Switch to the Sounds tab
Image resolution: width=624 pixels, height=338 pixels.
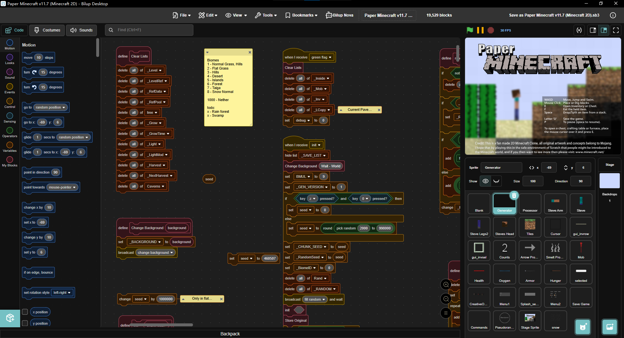tap(82, 30)
